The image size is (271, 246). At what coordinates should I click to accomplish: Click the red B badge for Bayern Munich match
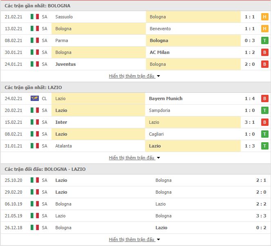click(264, 98)
